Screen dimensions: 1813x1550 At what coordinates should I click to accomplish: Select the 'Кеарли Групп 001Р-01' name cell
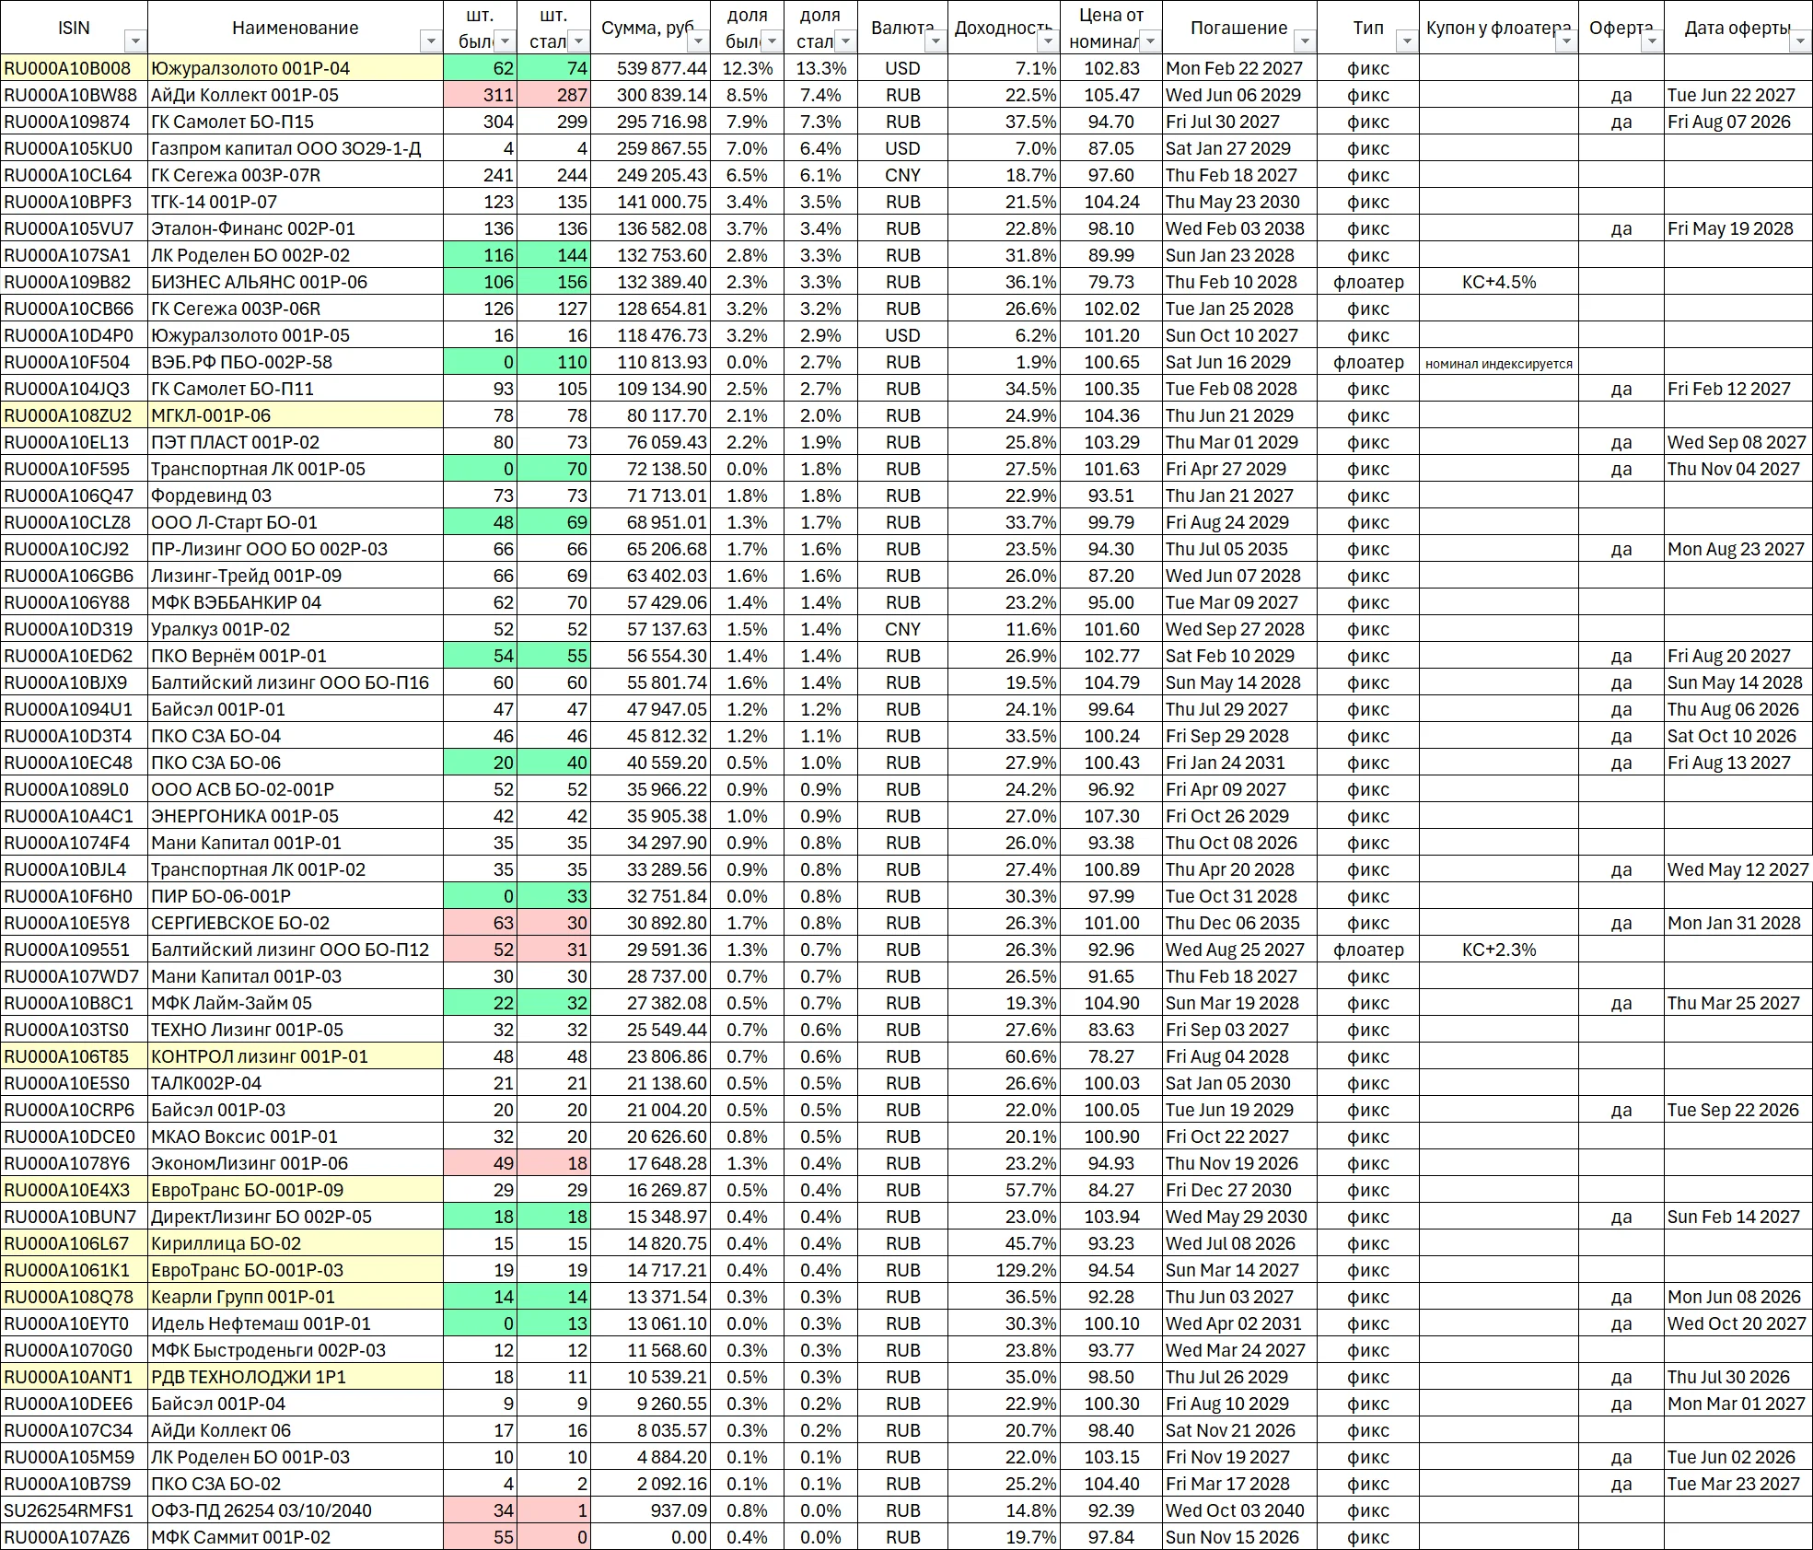click(296, 1297)
